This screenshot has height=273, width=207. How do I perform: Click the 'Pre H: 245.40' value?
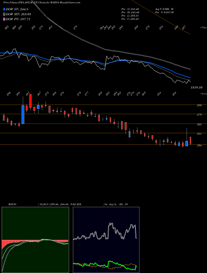point(130,12)
